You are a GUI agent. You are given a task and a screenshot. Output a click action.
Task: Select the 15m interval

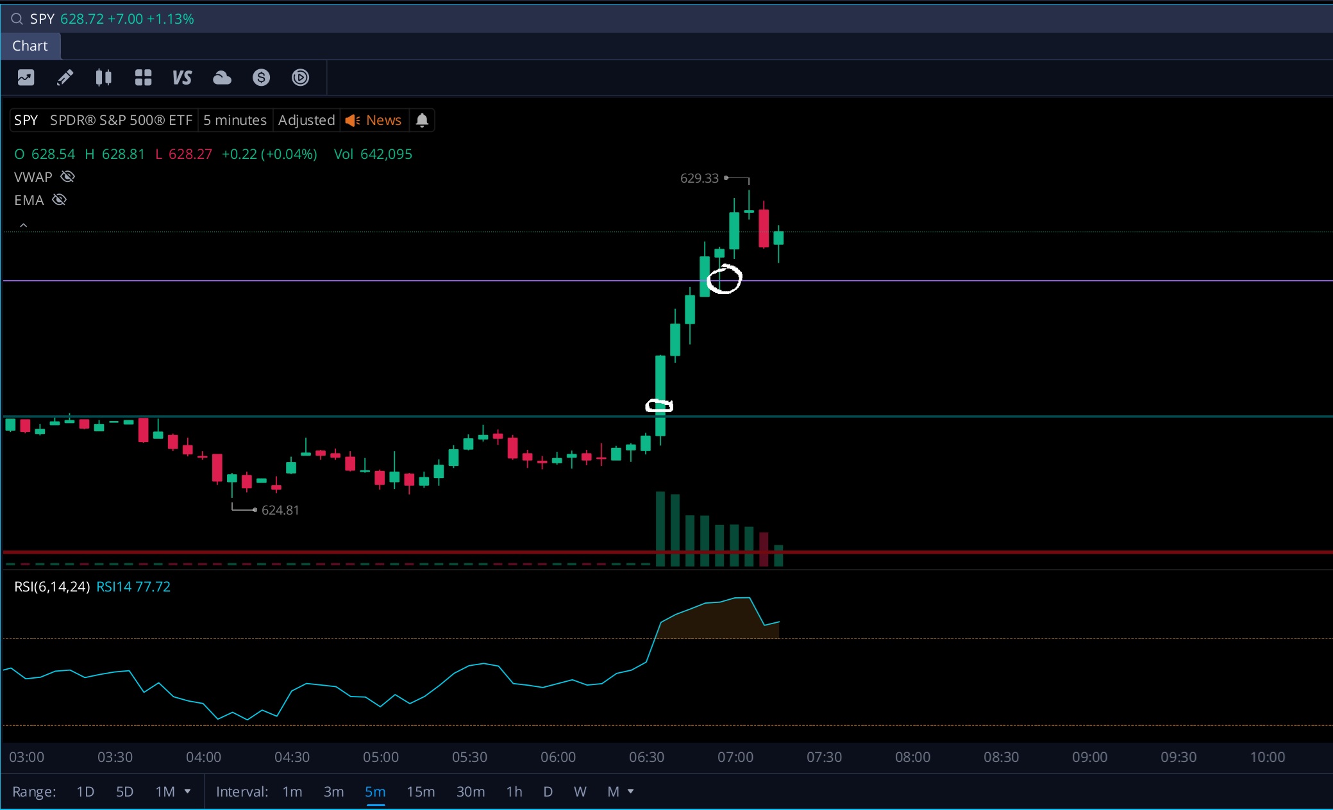coord(421,791)
